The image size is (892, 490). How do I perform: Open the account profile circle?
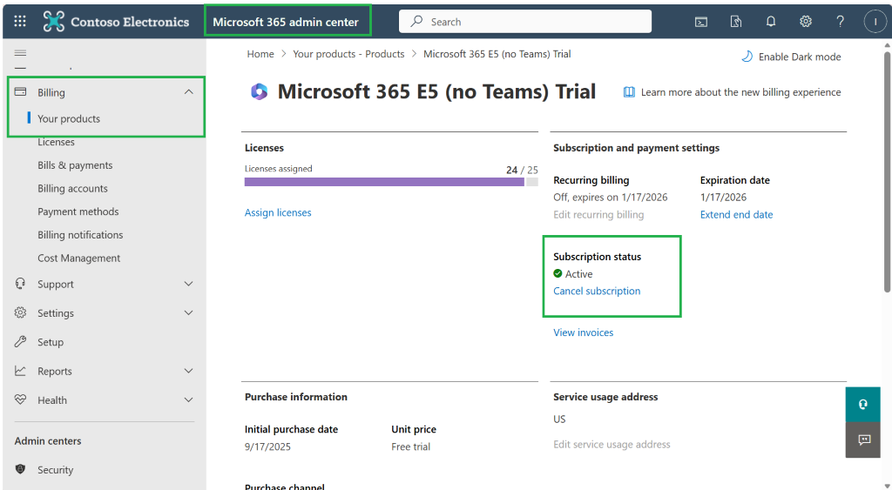click(x=875, y=22)
